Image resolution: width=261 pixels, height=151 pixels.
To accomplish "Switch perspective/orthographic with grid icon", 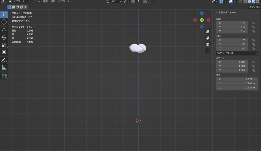I will click(207, 51).
